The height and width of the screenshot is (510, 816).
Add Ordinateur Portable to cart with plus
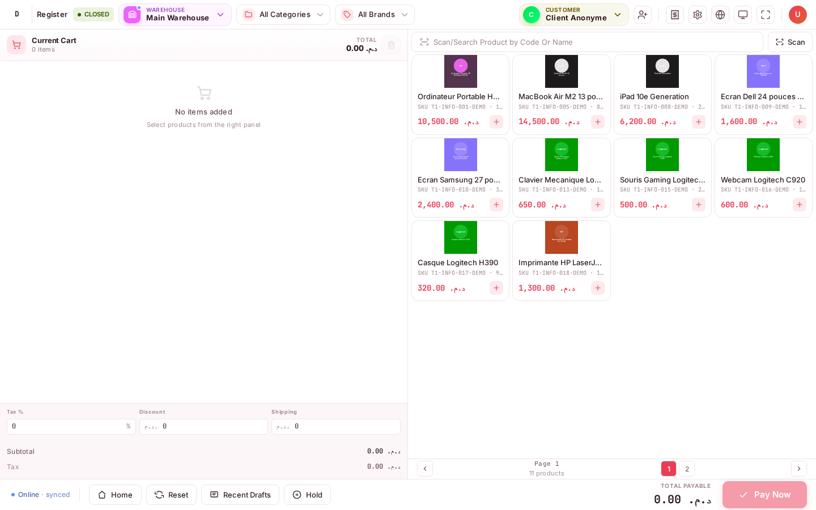point(496,122)
